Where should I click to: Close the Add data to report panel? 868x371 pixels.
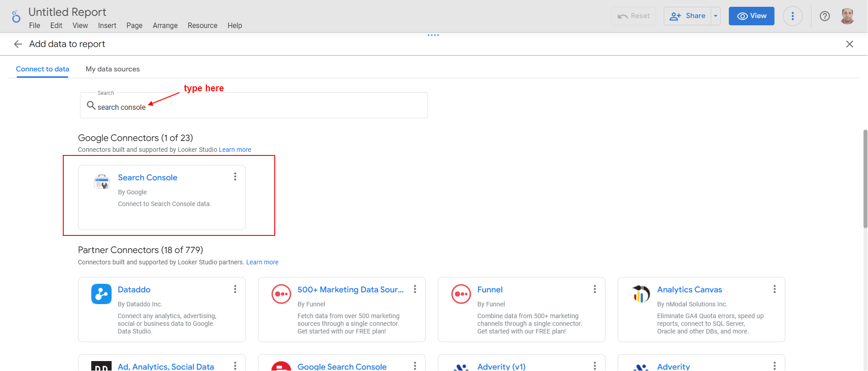coord(849,44)
